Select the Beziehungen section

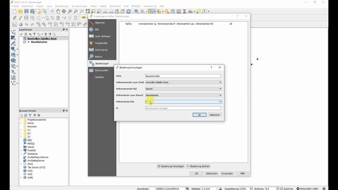point(102,63)
